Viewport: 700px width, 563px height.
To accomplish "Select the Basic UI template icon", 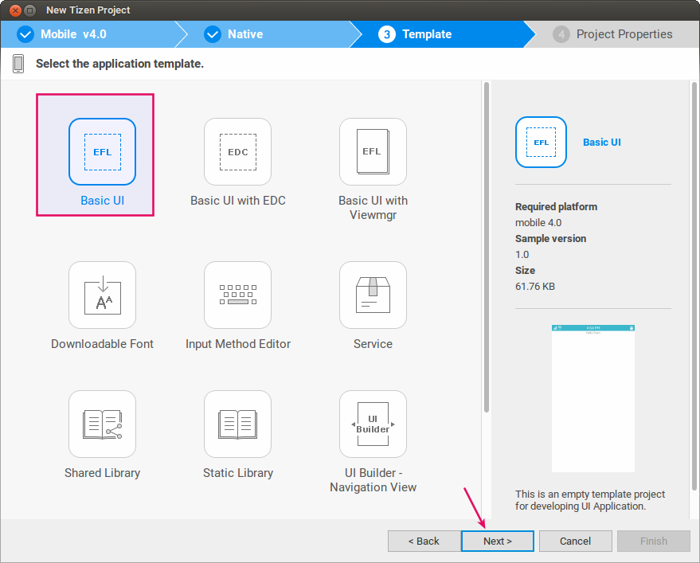I will 102,151.
